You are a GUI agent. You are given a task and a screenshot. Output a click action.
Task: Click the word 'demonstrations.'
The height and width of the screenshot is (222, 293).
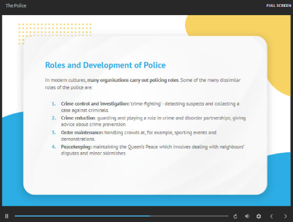pos(78,139)
